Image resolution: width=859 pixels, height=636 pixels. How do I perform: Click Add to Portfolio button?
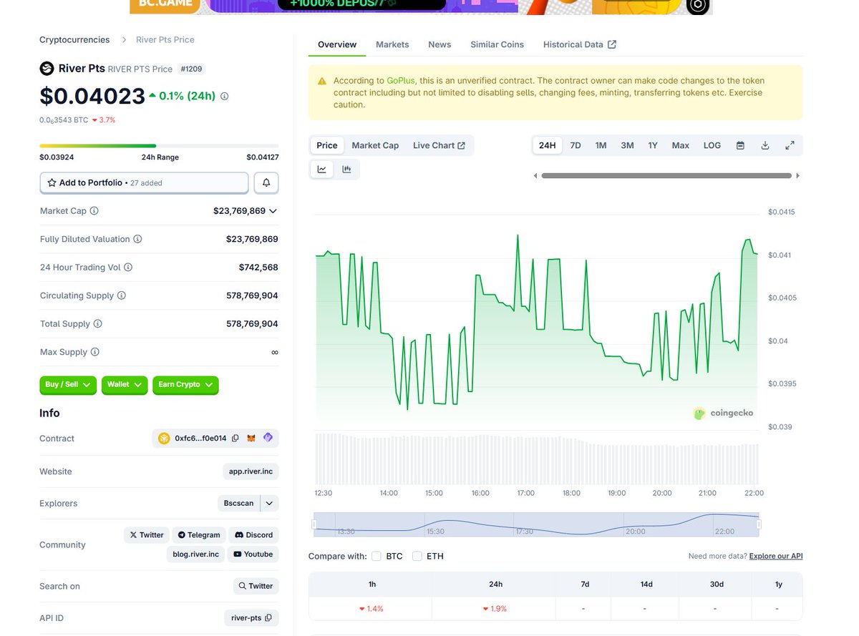(x=144, y=183)
